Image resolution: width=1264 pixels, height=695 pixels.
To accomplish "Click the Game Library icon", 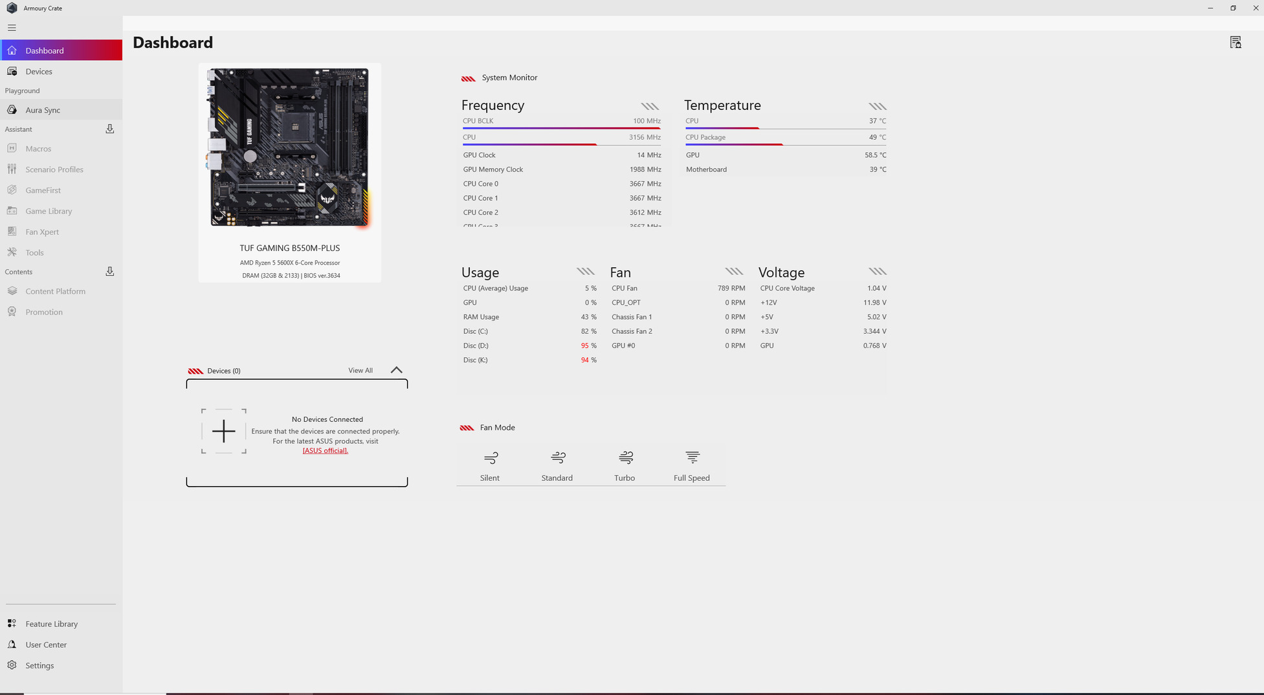I will click(x=12, y=211).
